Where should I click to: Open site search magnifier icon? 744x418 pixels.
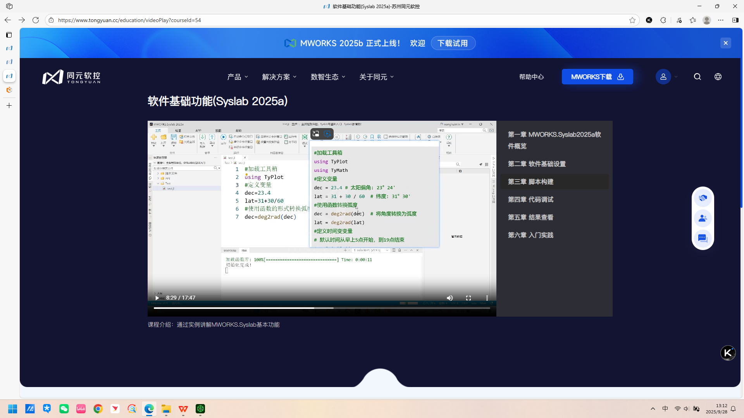click(x=697, y=77)
